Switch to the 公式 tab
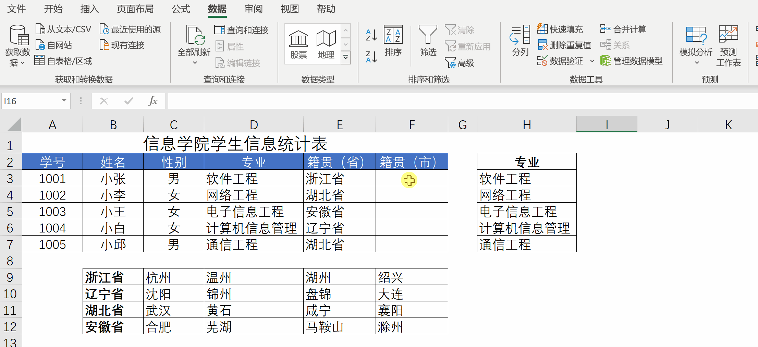758x347 pixels. pos(181,9)
